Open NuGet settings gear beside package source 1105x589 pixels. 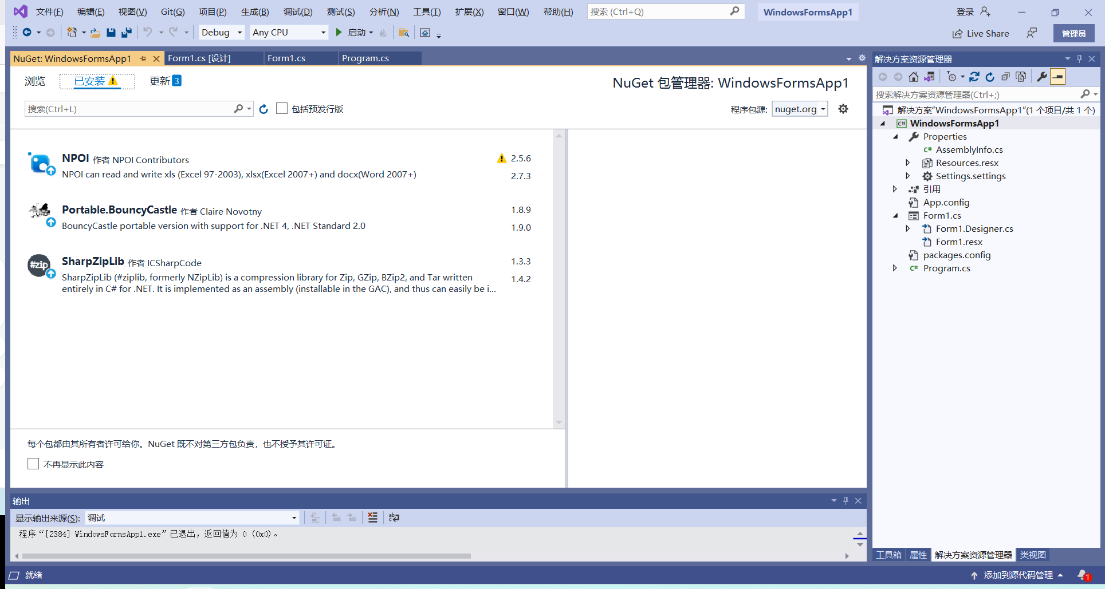tap(843, 109)
